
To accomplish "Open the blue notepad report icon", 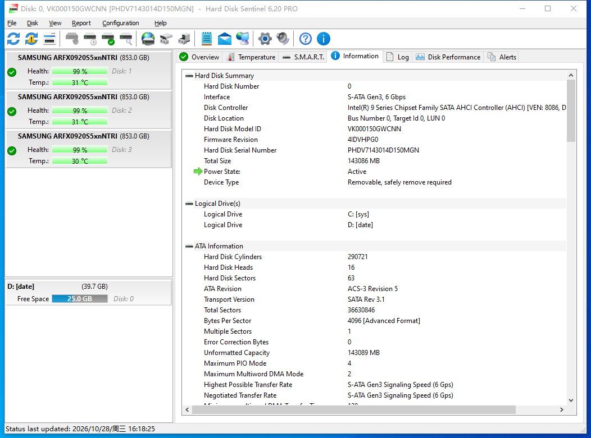I will pos(207,38).
